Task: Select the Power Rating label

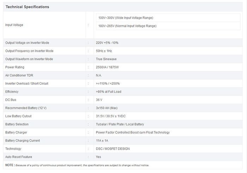Action: point(15,67)
